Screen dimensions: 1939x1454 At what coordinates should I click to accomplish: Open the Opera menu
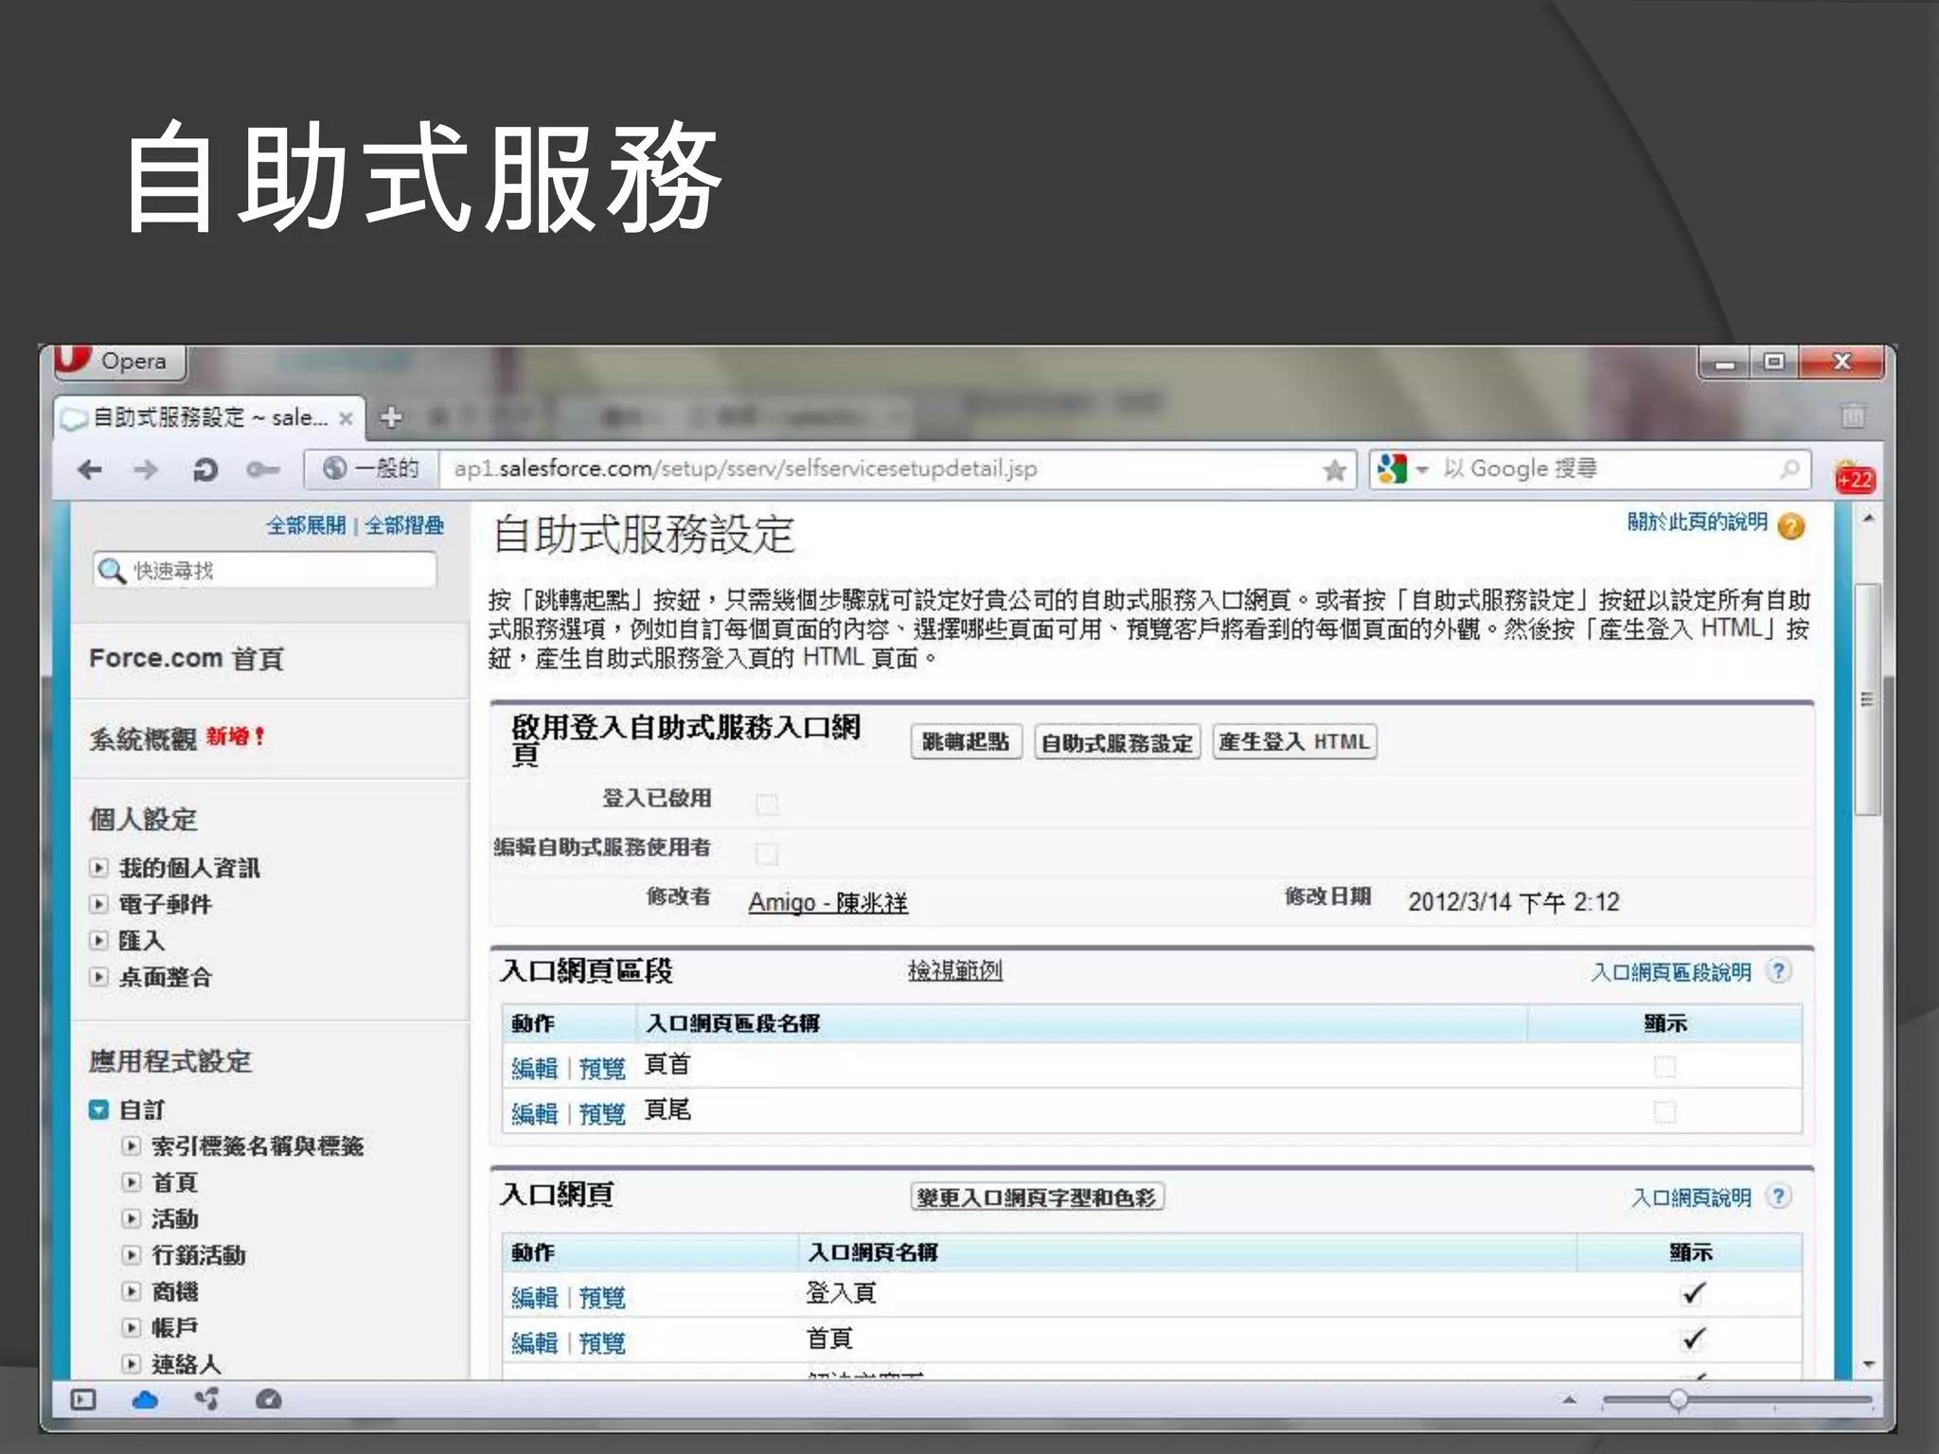(118, 362)
